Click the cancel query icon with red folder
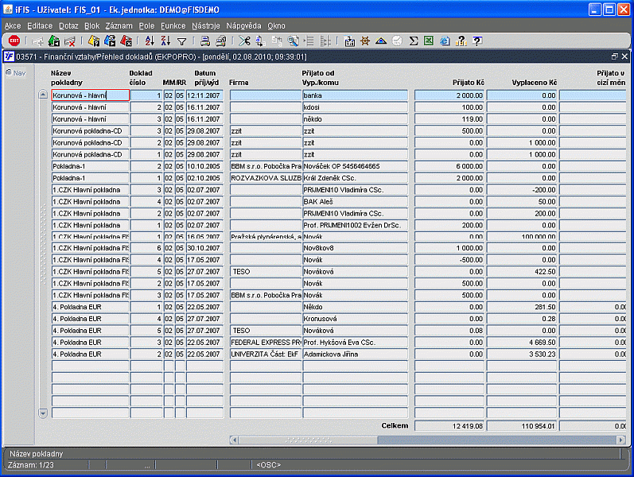Image resolution: width=634 pixels, height=477 pixels. pos(126,41)
